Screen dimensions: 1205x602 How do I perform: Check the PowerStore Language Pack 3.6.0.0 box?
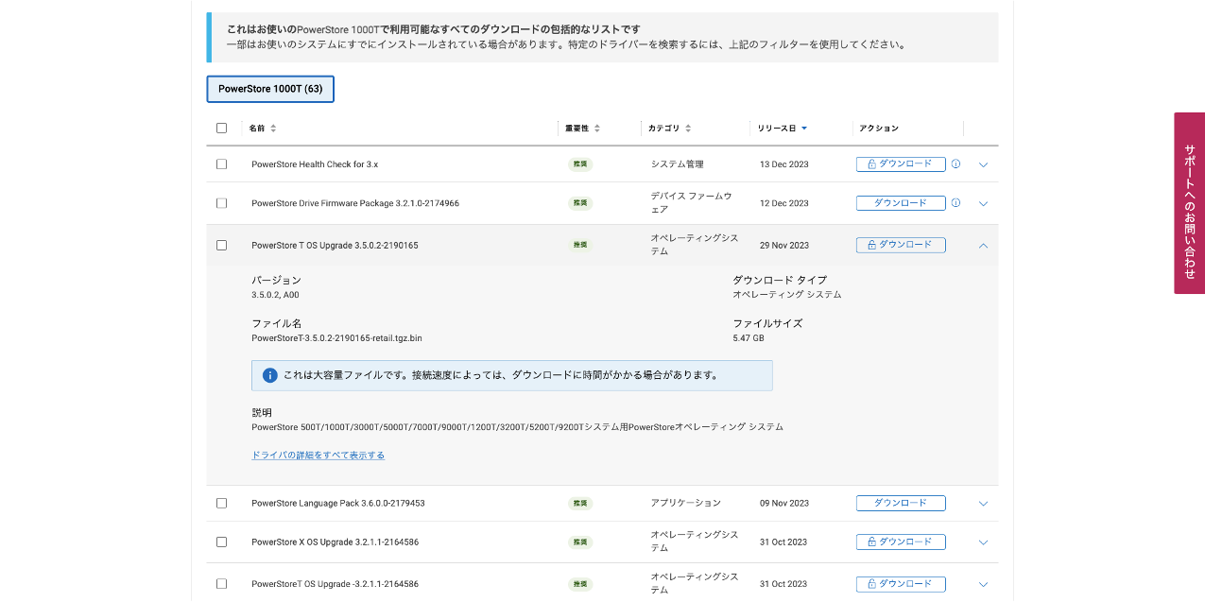pos(222,503)
